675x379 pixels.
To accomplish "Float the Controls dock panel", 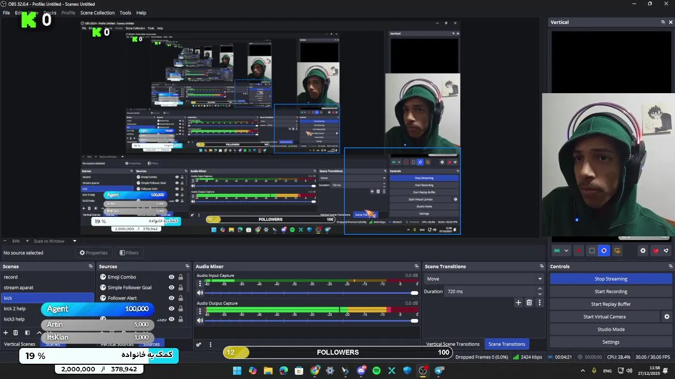I will (x=670, y=266).
